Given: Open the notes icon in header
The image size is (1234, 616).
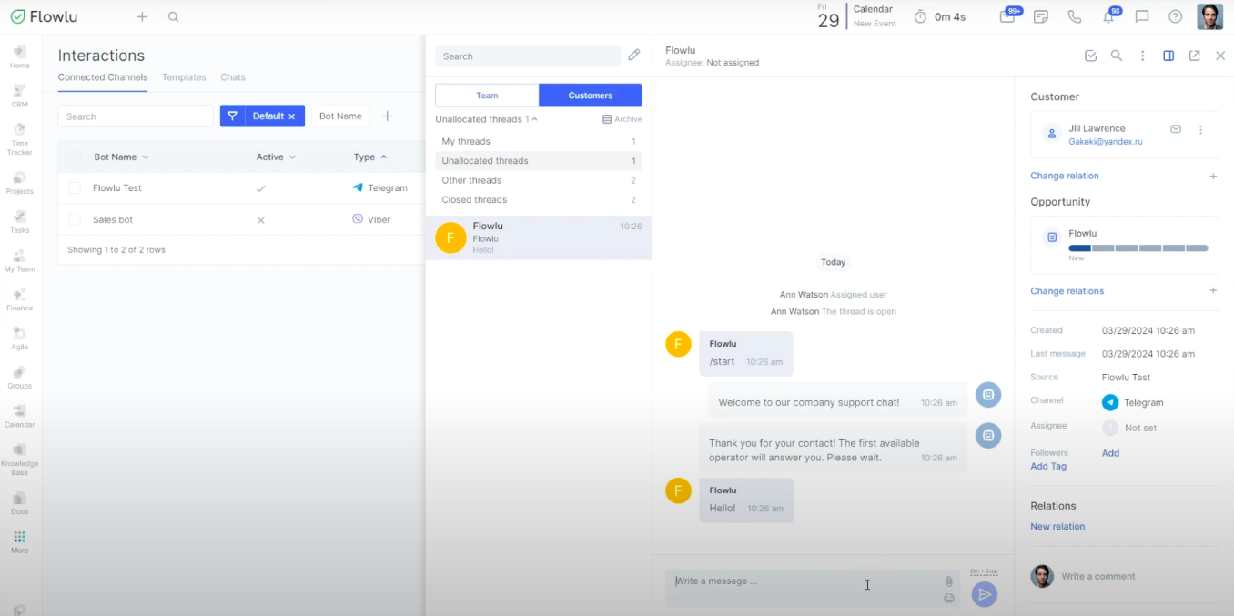Looking at the screenshot, I should [1041, 16].
